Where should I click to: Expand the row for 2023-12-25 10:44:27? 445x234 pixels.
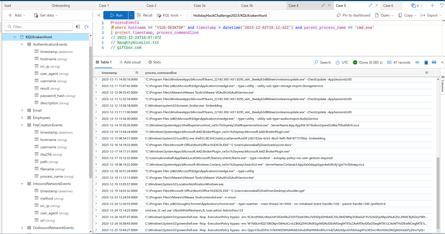96,230
